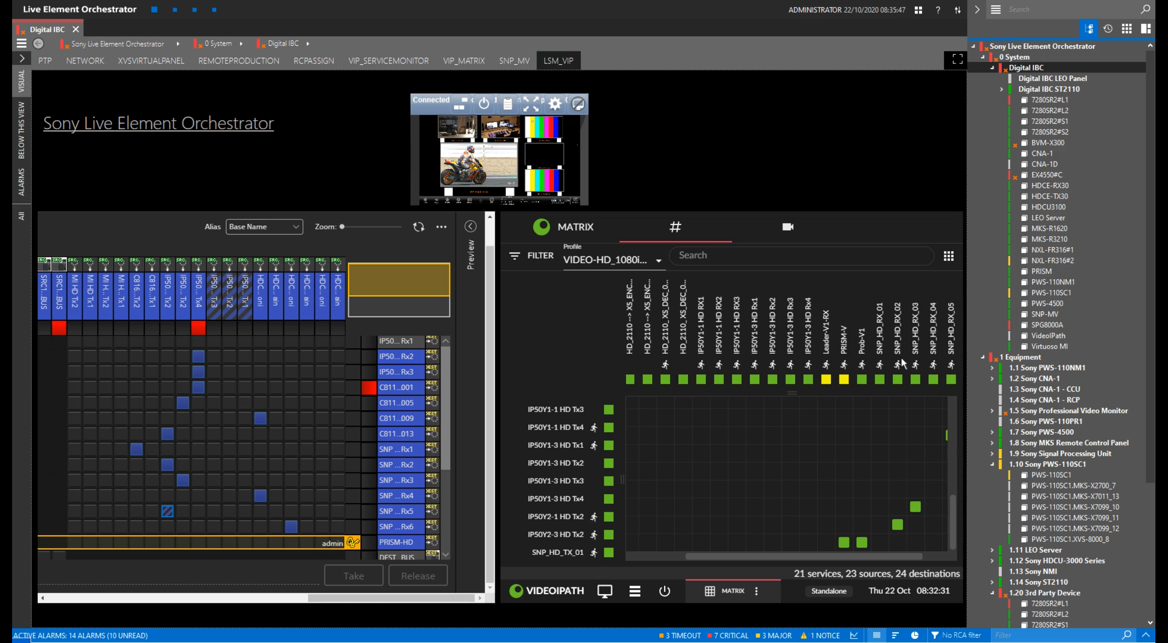Switch the side panel to grid view icon
The width and height of the screenshot is (1168, 643).
click(x=1127, y=29)
